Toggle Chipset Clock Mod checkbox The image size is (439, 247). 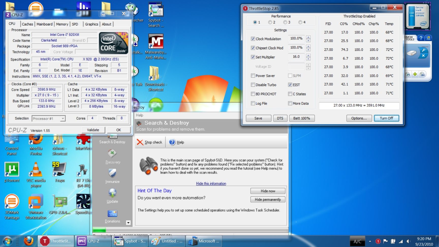tap(253, 48)
